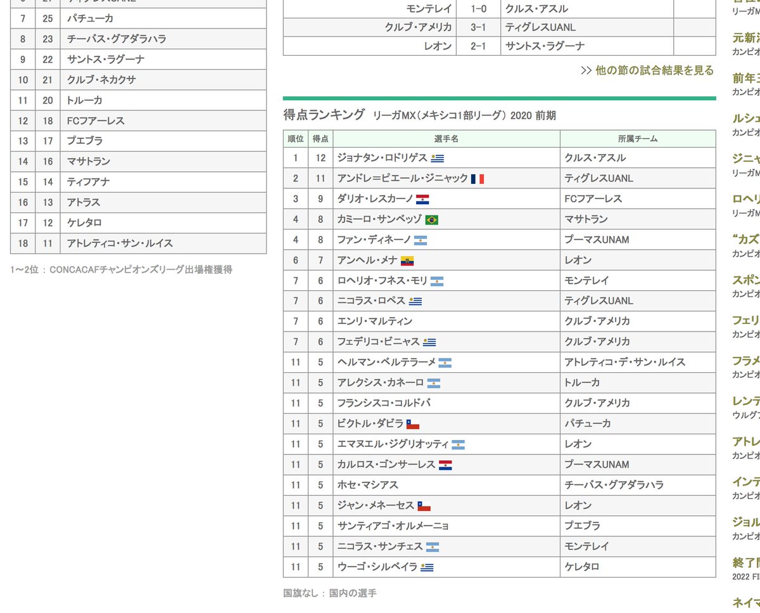The height and width of the screenshot is (613, 760).
Task: Click クルス・アスル in the match results
Action: tap(536, 9)
